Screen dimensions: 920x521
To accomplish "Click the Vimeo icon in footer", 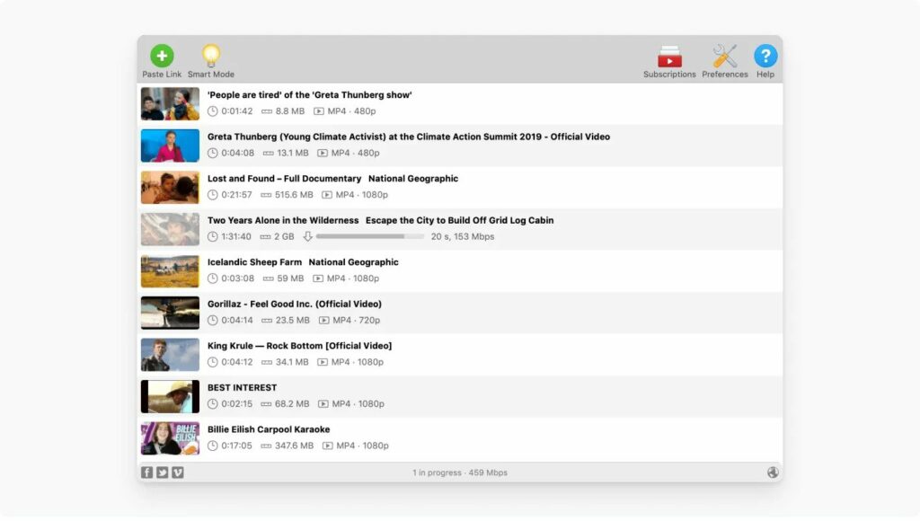I will [x=178, y=472].
